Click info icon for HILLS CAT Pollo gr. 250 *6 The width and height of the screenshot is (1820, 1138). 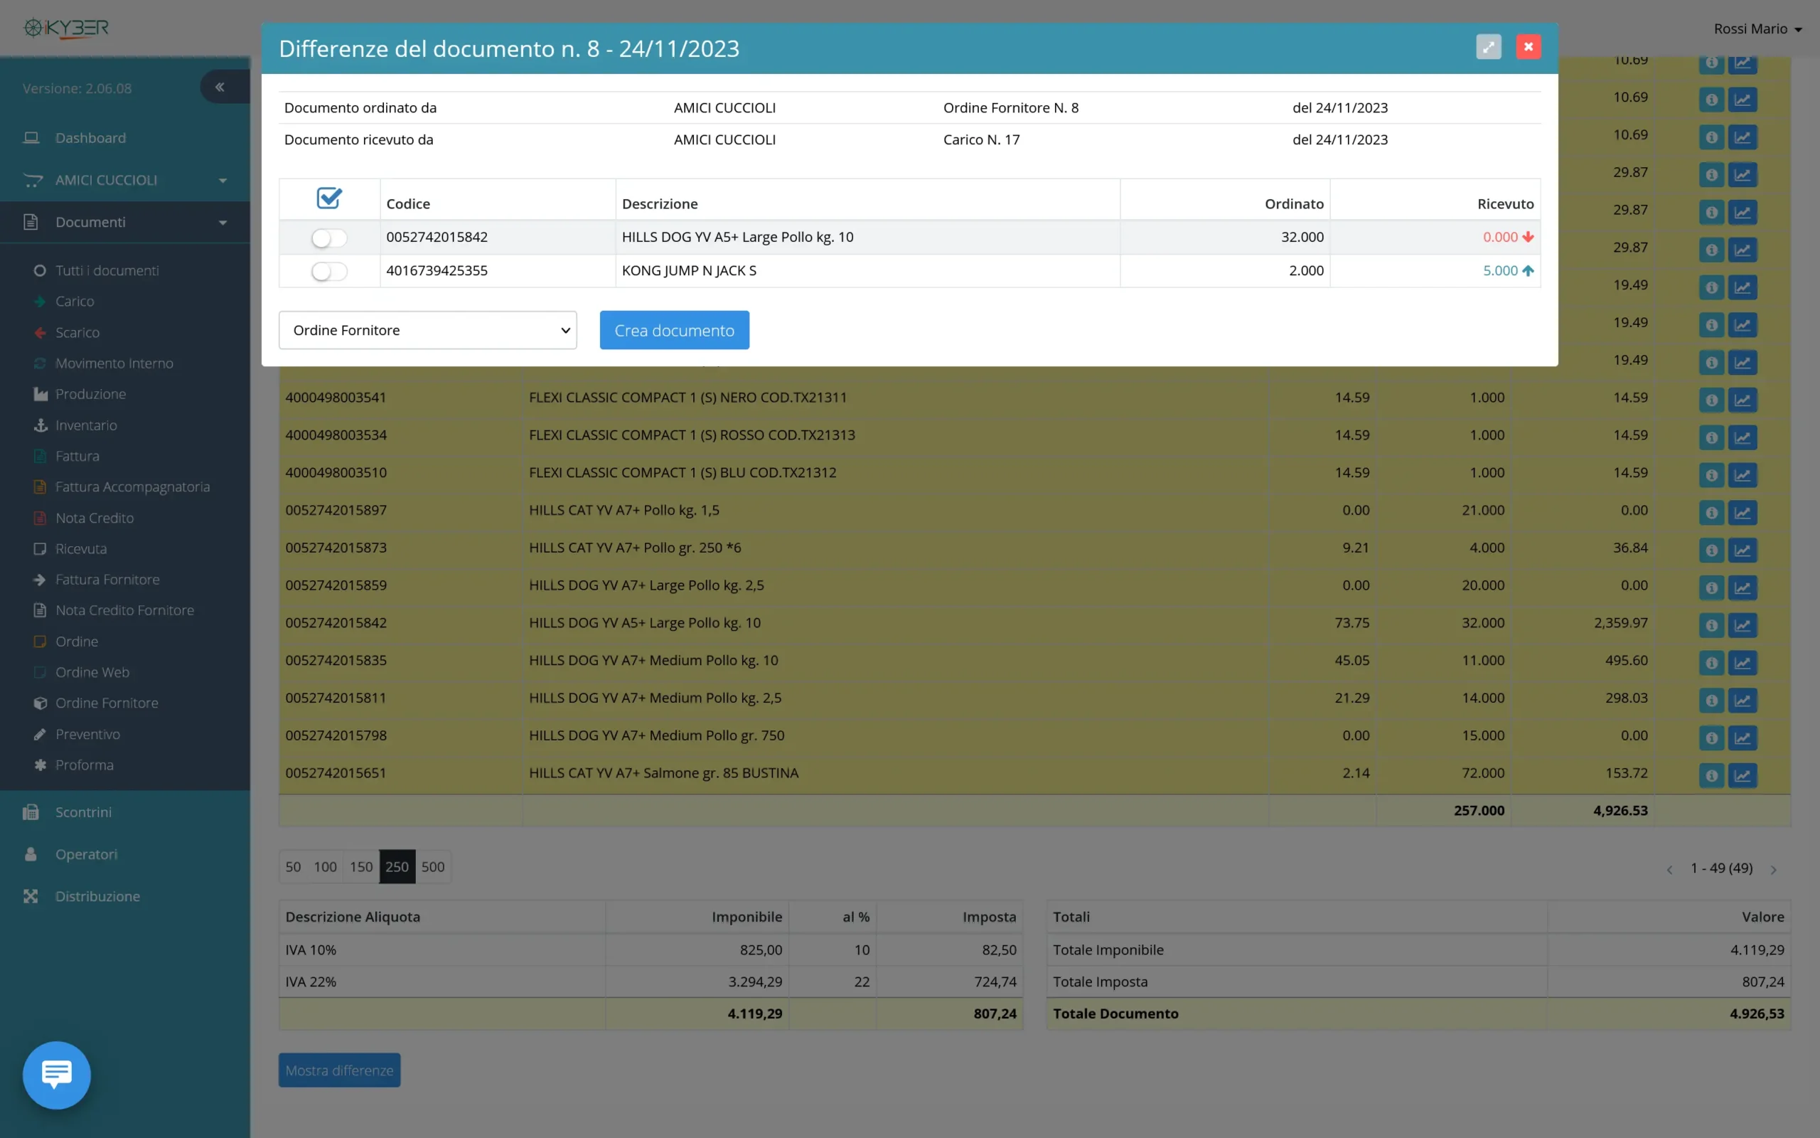(x=1711, y=551)
